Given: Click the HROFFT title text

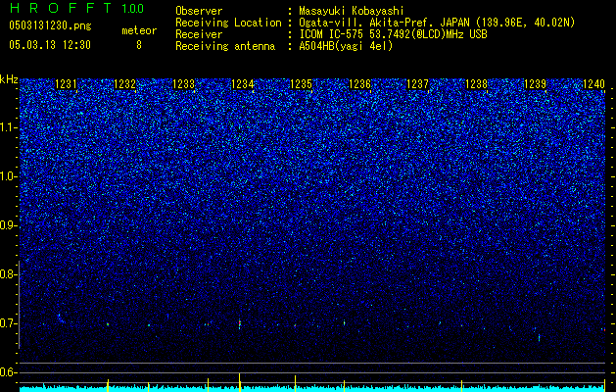Looking at the screenshot, I should click(x=61, y=8).
